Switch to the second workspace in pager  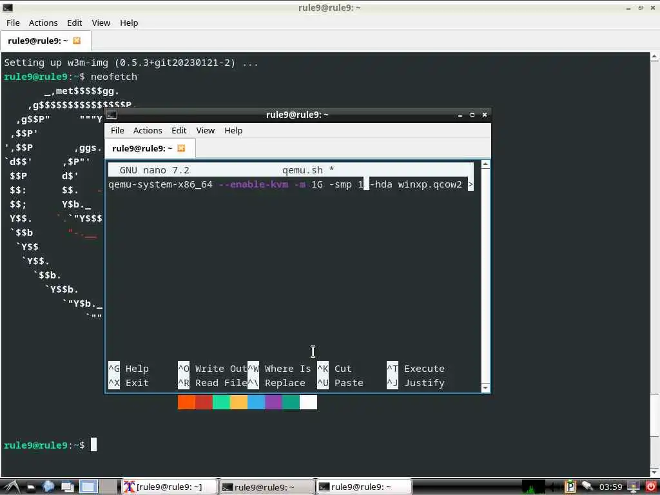(108, 487)
